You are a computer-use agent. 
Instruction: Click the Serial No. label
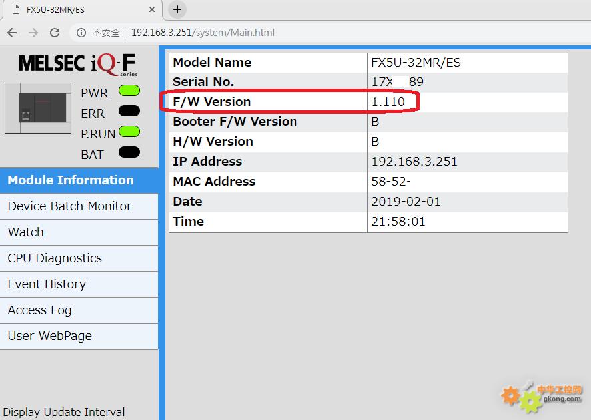point(203,82)
